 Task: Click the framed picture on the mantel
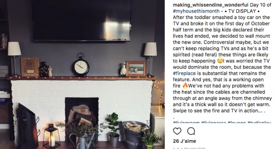(x=136, y=69)
